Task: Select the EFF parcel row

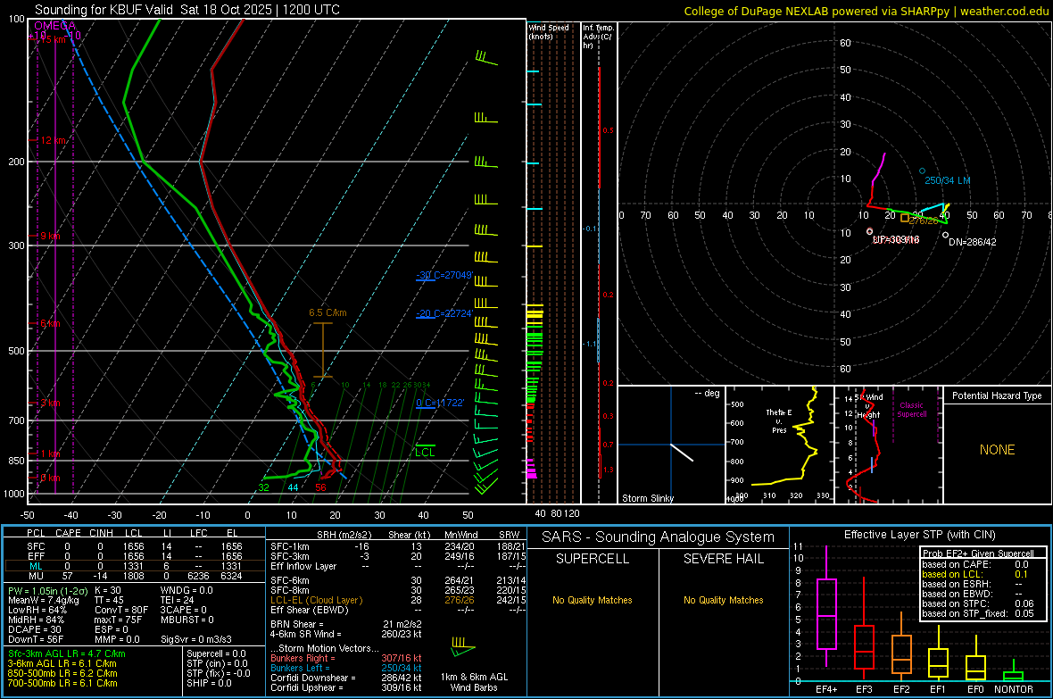Action: 135,556
